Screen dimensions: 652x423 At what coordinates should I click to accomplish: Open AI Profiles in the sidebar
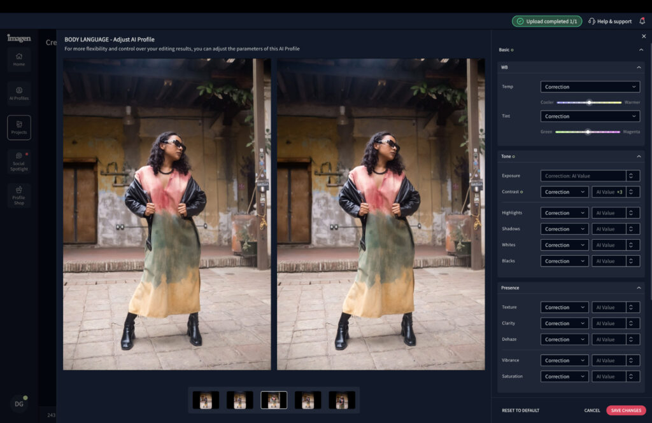click(x=19, y=94)
